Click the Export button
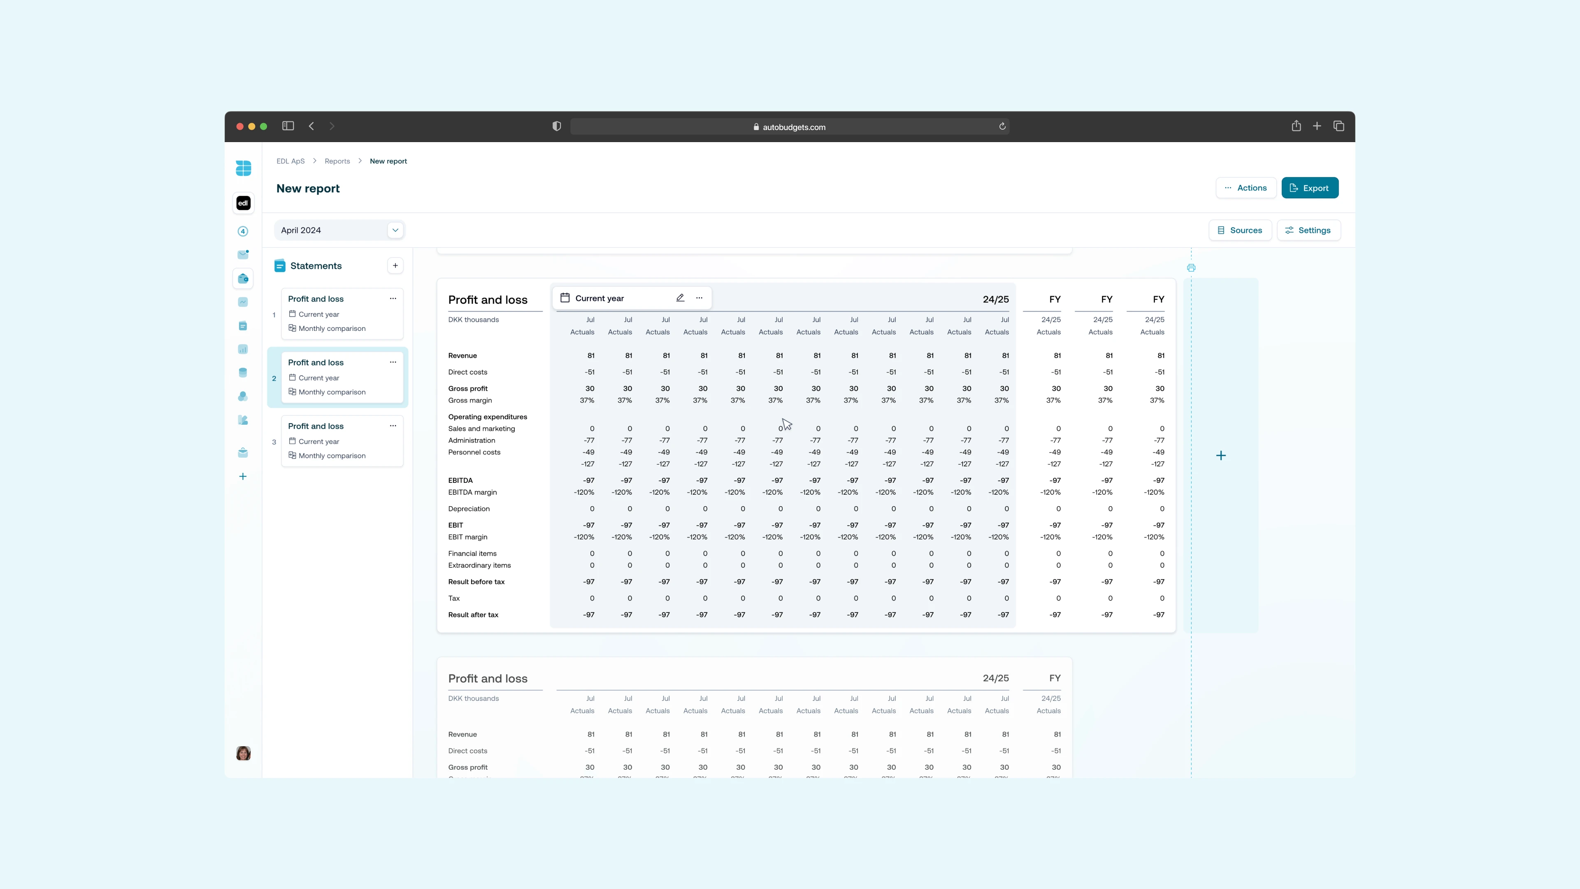This screenshot has height=889, width=1580. tap(1310, 189)
